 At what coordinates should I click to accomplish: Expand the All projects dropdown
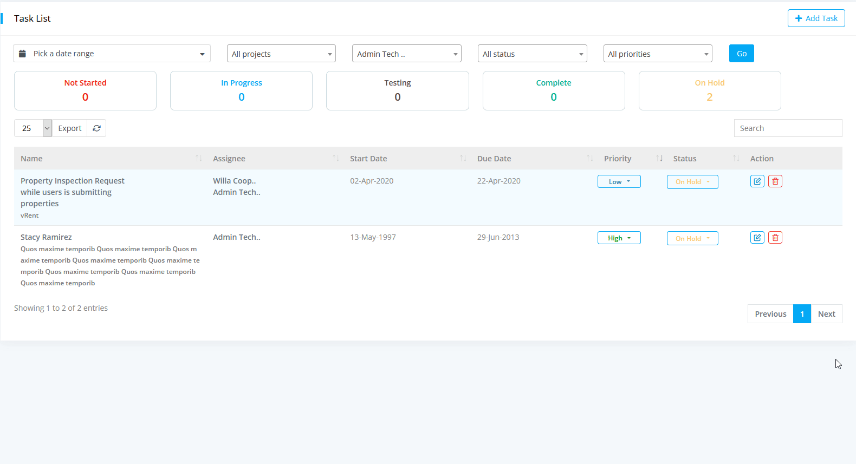tap(281, 54)
